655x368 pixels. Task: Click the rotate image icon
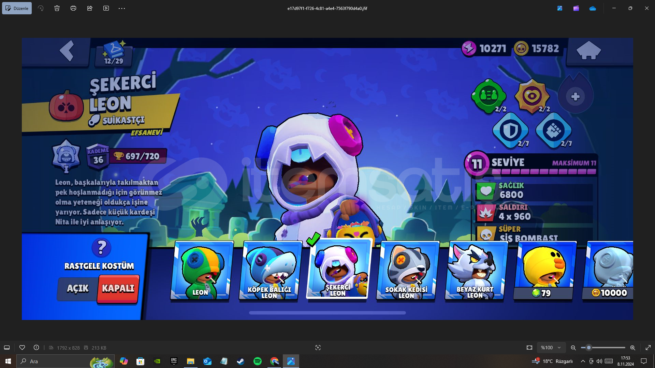(x=41, y=8)
